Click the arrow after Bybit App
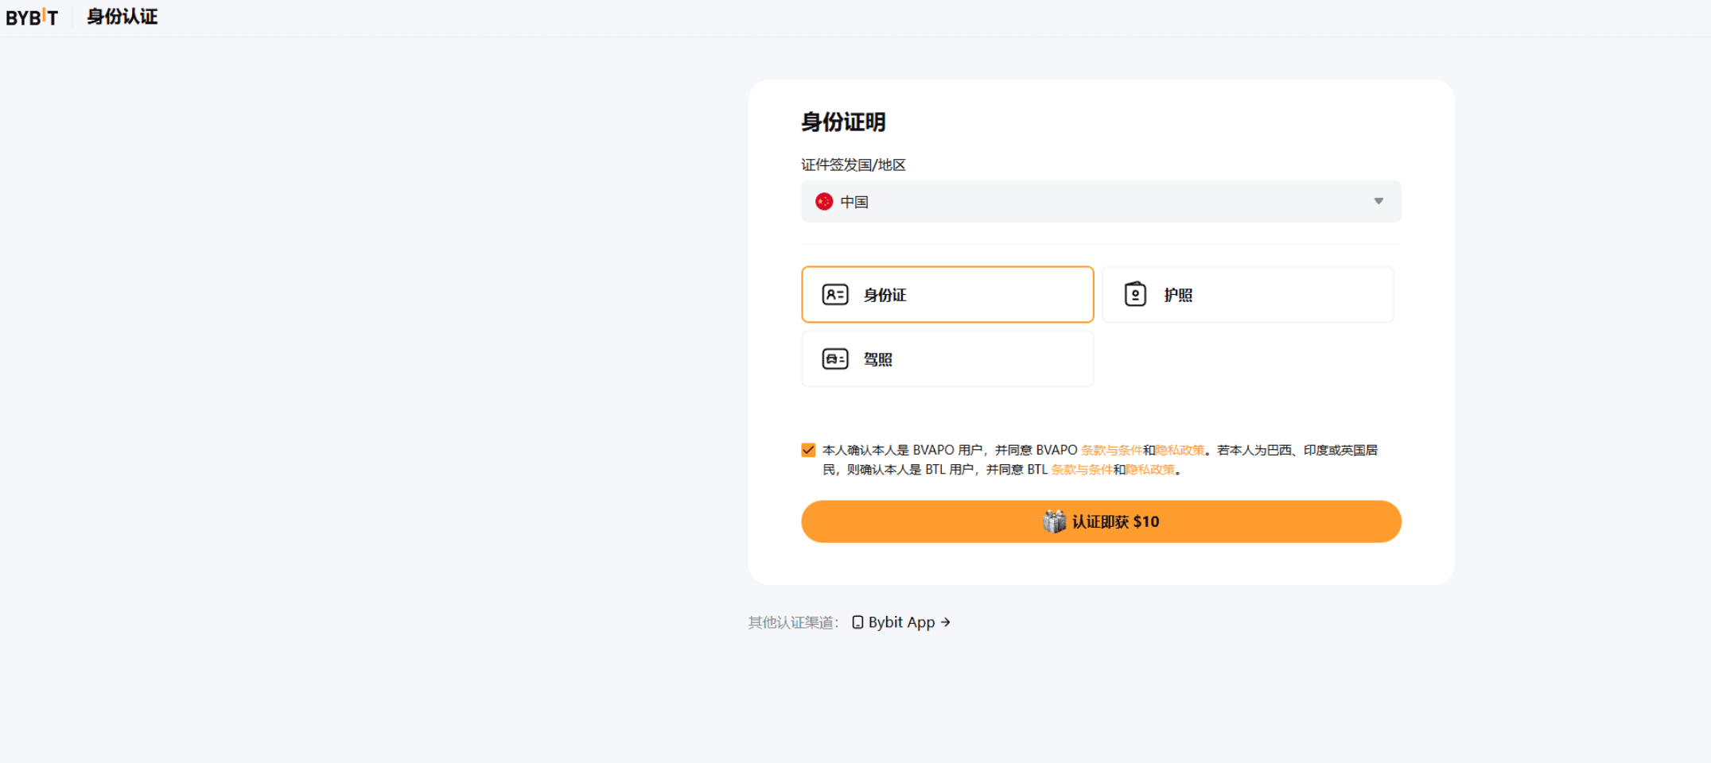This screenshot has height=763, width=1711. [x=945, y=622]
